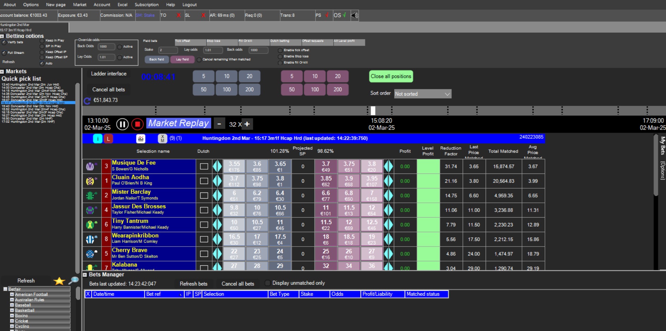Click back-side cyan diamond arrows for Mister Barclay
This screenshot has width=666, height=331.
click(x=217, y=195)
